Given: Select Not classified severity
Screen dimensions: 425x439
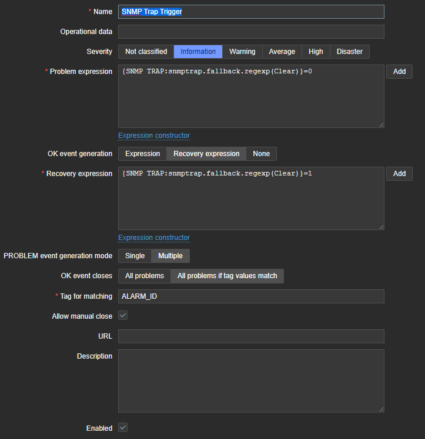Looking at the screenshot, I should [146, 52].
